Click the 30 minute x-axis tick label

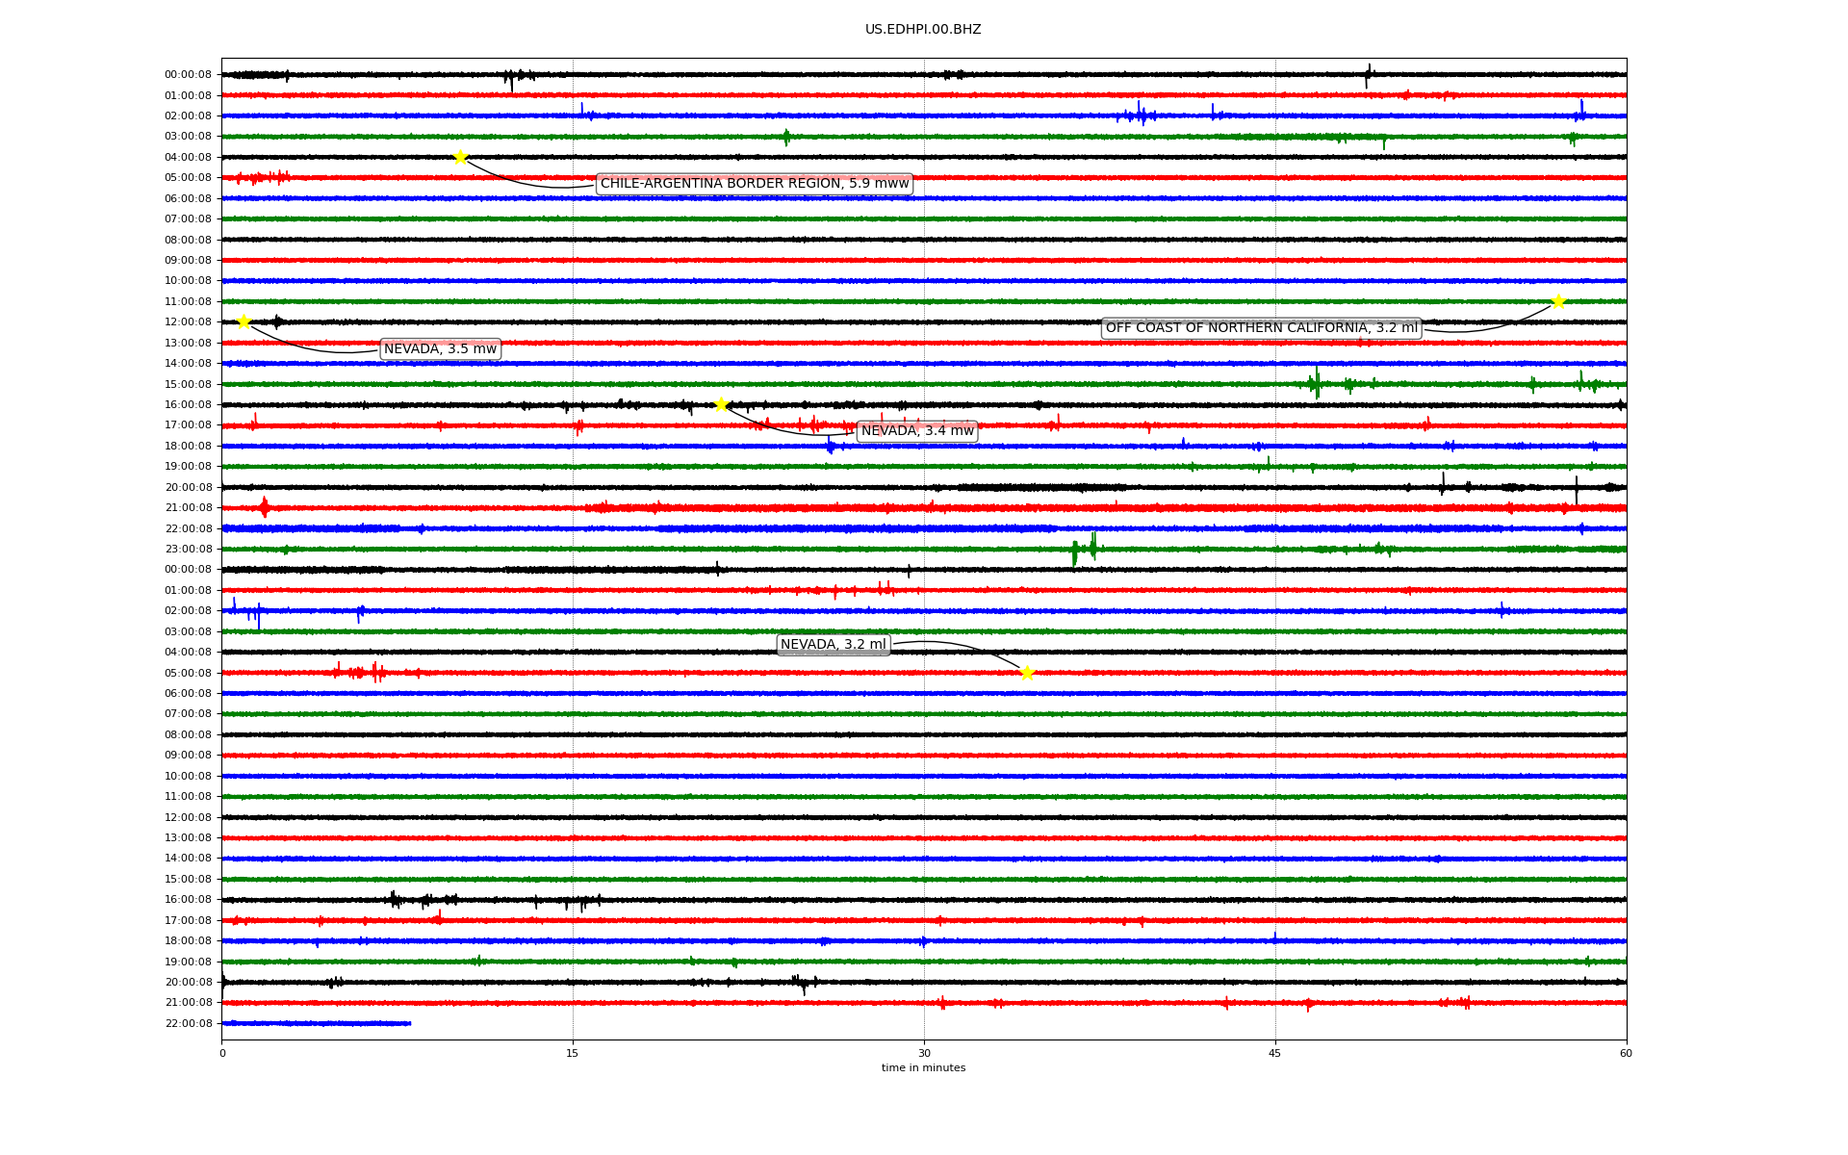924,1053
